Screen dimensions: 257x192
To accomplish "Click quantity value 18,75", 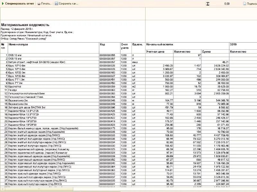I will [x=187, y=87].
